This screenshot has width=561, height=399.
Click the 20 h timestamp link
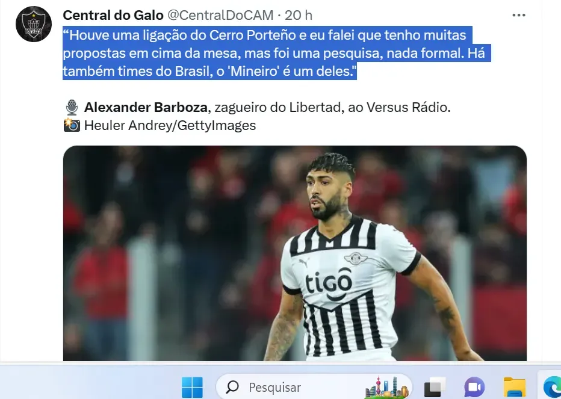coord(299,15)
